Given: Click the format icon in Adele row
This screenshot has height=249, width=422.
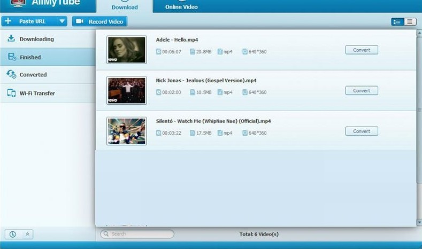Looking at the screenshot, I should point(220,51).
